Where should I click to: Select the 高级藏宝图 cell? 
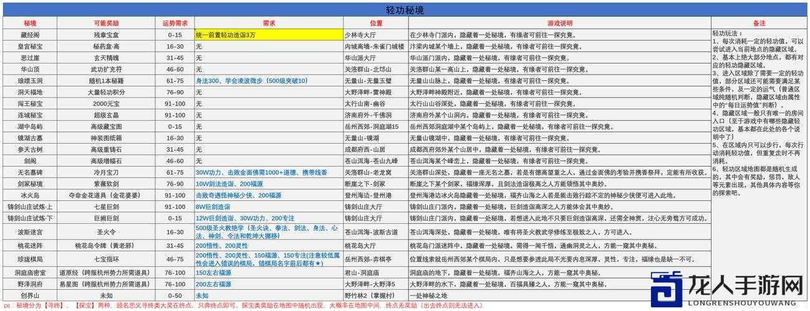click(x=107, y=126)
